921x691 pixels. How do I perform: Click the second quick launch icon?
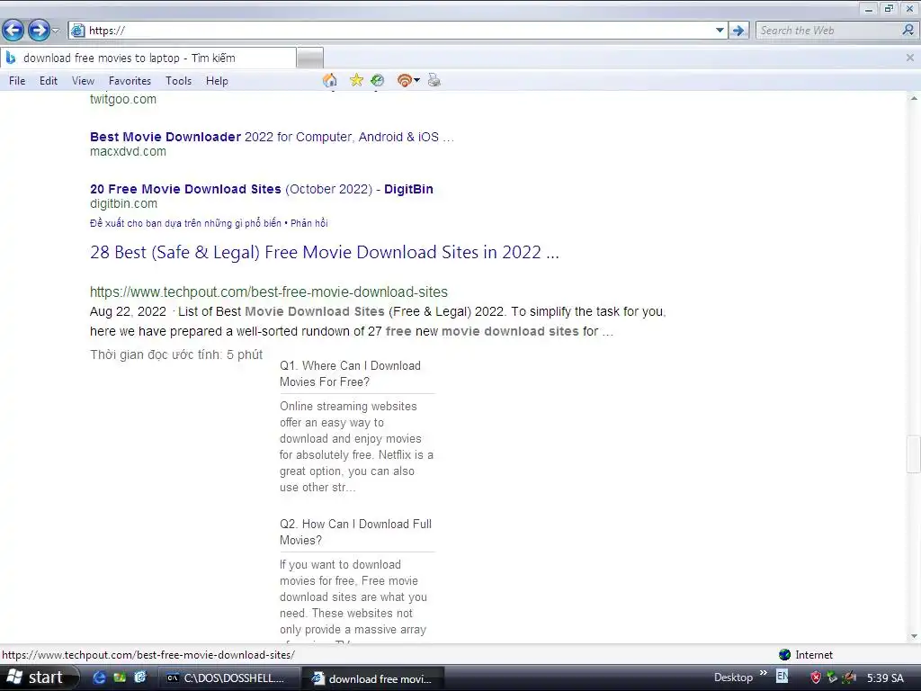click(x=120, y=678)
